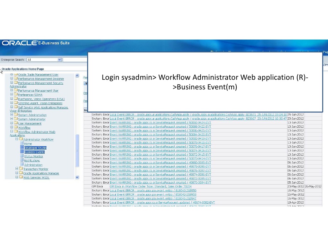The width and height of the screenshot is (328, 246).
Task: Click the Preferences SSWA folder icon
Action: pyautogui.click(x=16, y=94)
